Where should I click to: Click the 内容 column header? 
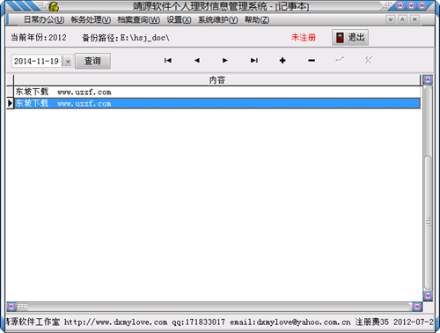tap(217, 80)
